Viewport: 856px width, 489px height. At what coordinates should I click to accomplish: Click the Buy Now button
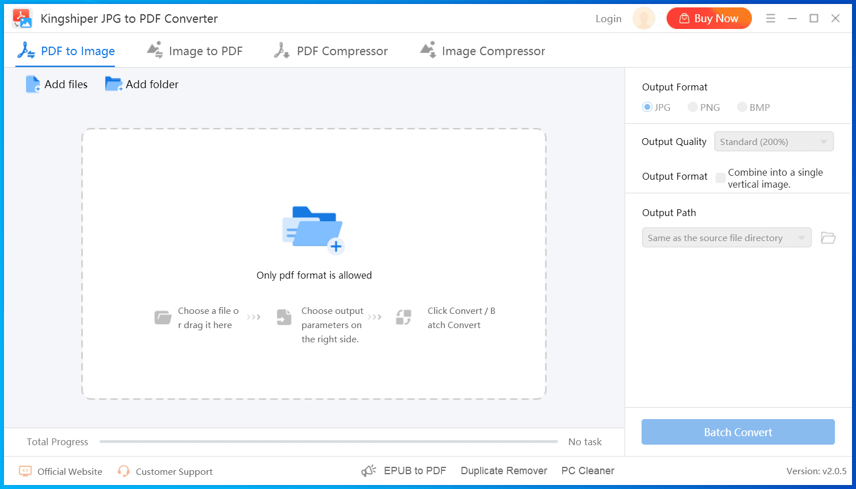[709, 19]
